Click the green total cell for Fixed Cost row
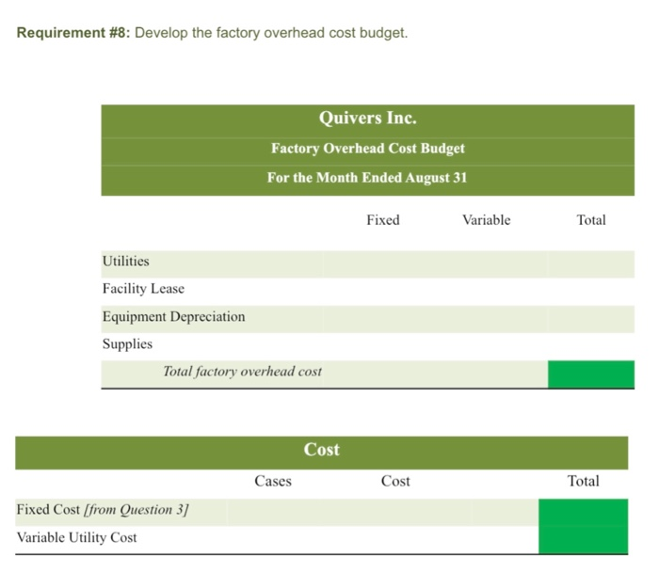 pyautogui.click(x=584, y=513)
